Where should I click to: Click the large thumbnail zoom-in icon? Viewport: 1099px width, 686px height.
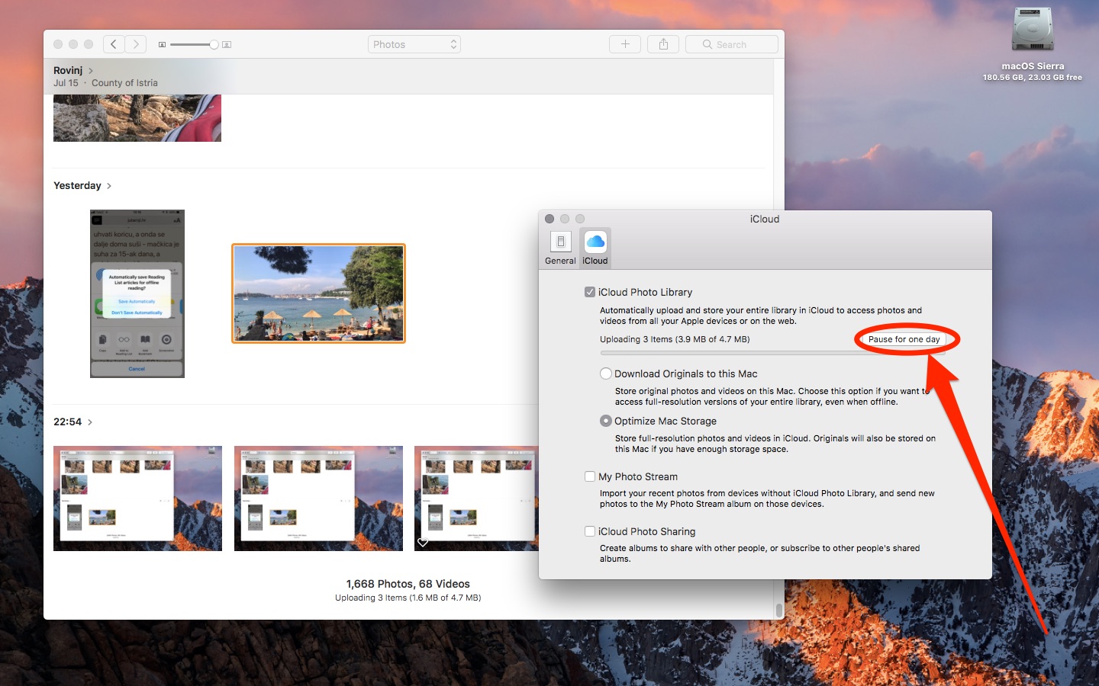point(227,45)
